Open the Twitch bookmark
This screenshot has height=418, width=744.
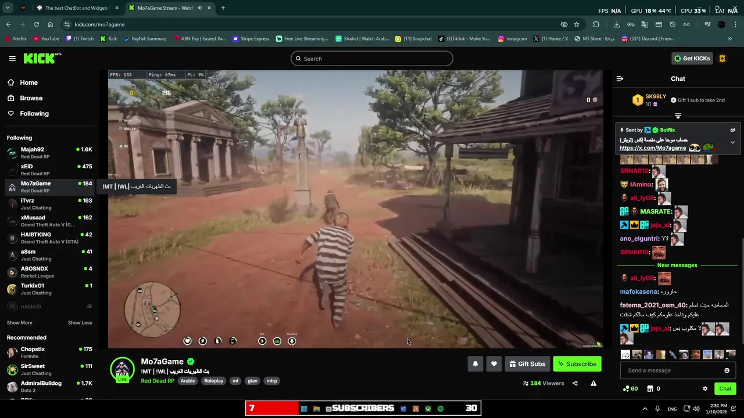(80, 39)
